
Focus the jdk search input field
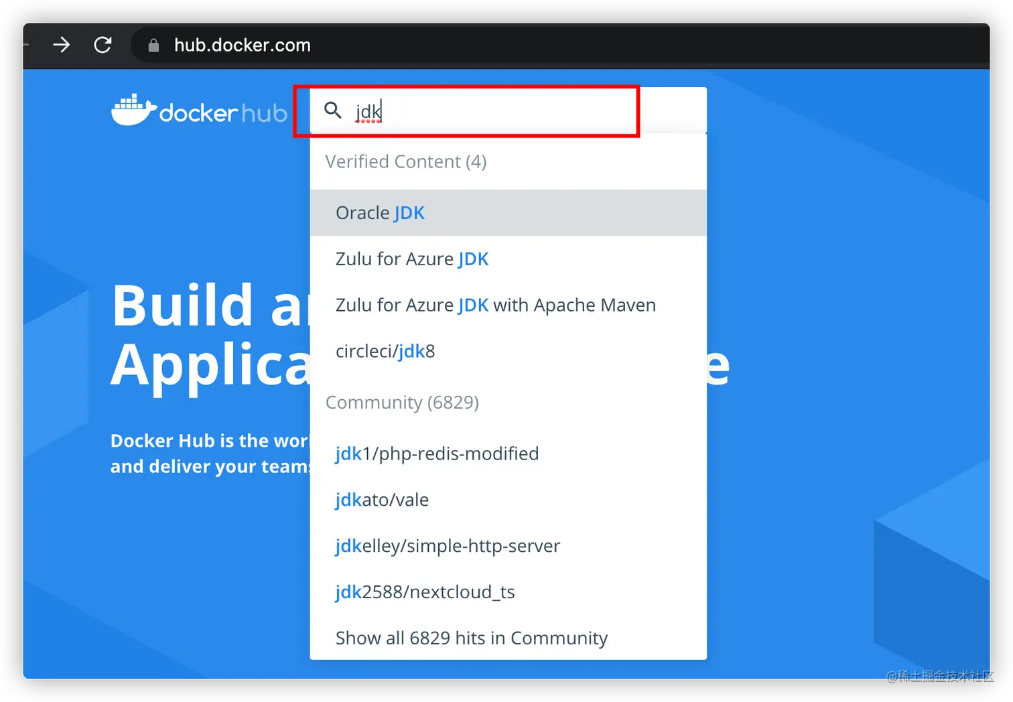pyautogui.click(x=508, y=111)
